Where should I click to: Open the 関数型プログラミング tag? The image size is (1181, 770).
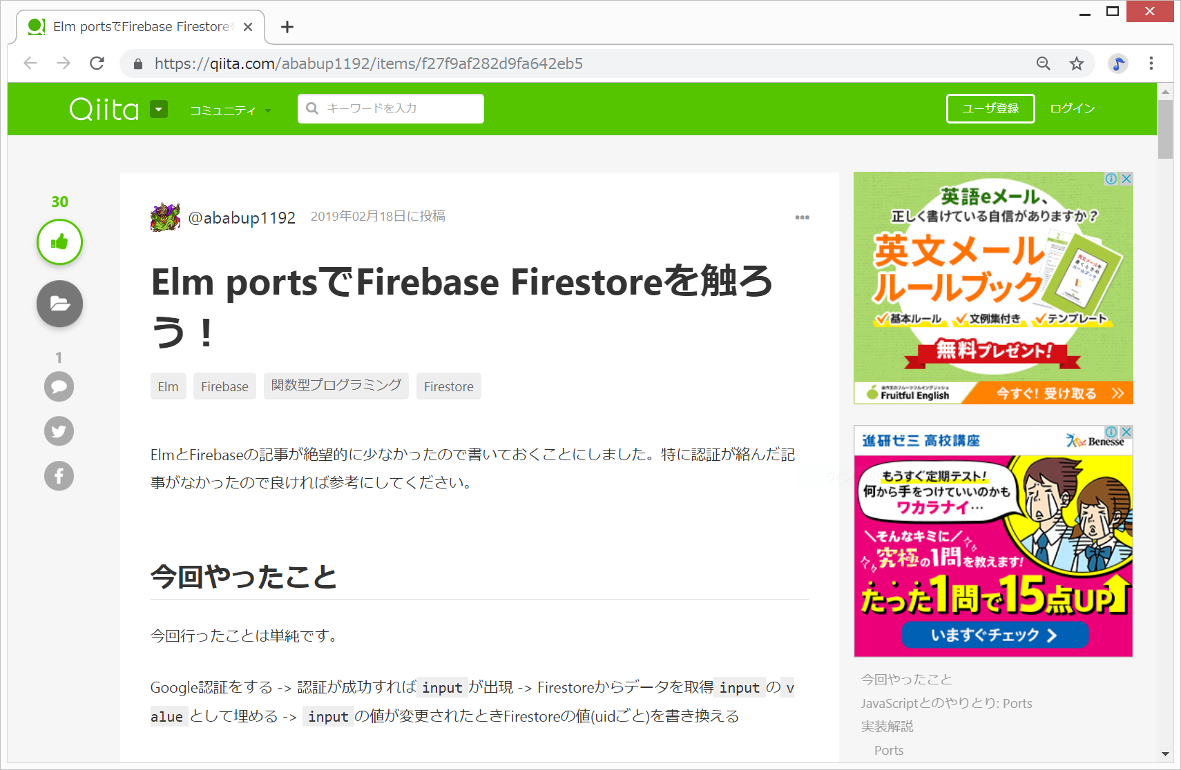click(336, 386)
